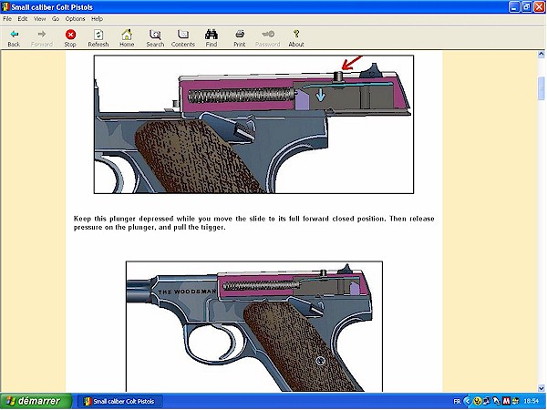Open the About dialog

pyautogui.click(x=296, y=37)
